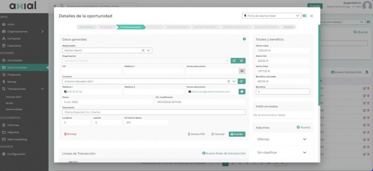Screen dimensions: 373x171
Task: Open the Responsable dropdown arrow
Action: [148, 51]
